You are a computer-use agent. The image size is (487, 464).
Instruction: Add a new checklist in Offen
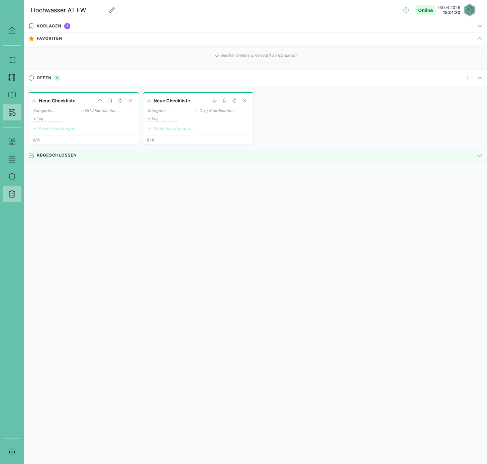(468, 78)
